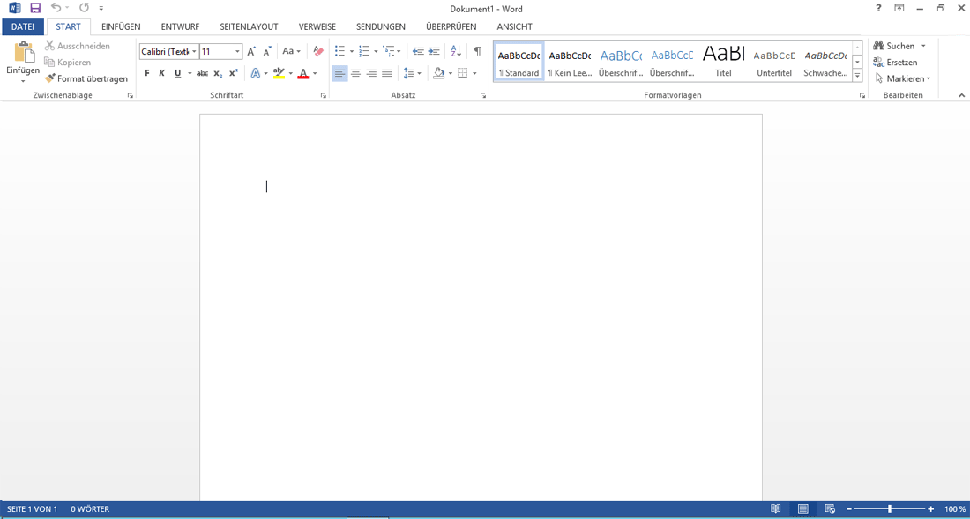Viewport: 970px width, 519px height.
Task: Click the increase font size icon
Action: click(x=252, y=51)
